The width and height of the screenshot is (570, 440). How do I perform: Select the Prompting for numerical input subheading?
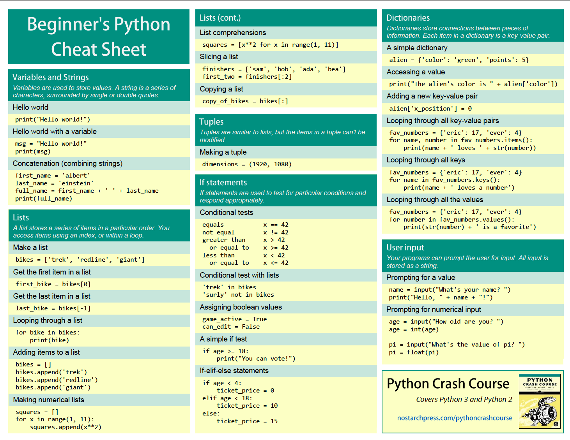click(434, 309)
